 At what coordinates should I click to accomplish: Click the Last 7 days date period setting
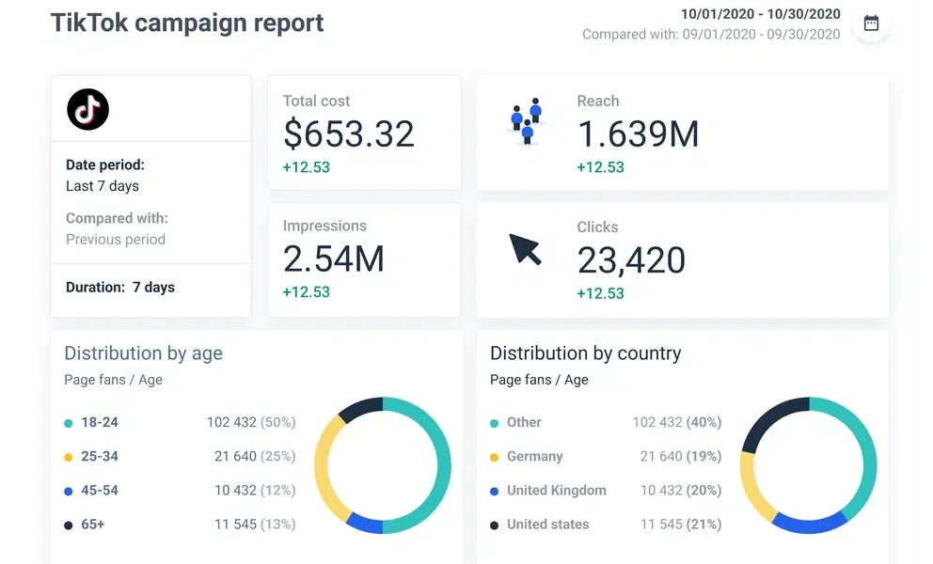[x=102, y=185]
